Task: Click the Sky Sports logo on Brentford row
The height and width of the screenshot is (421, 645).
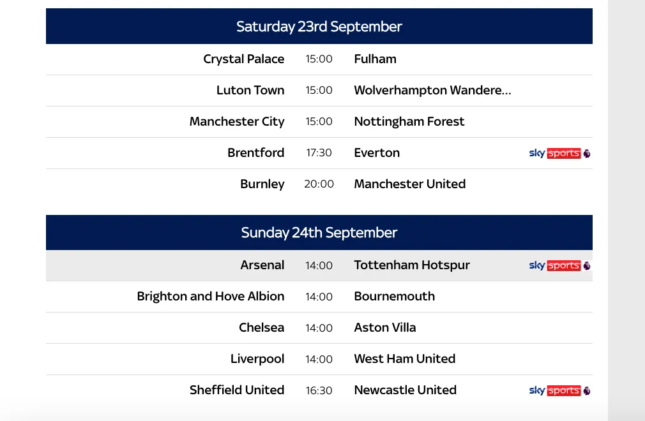Action: (x=559, y=153)
